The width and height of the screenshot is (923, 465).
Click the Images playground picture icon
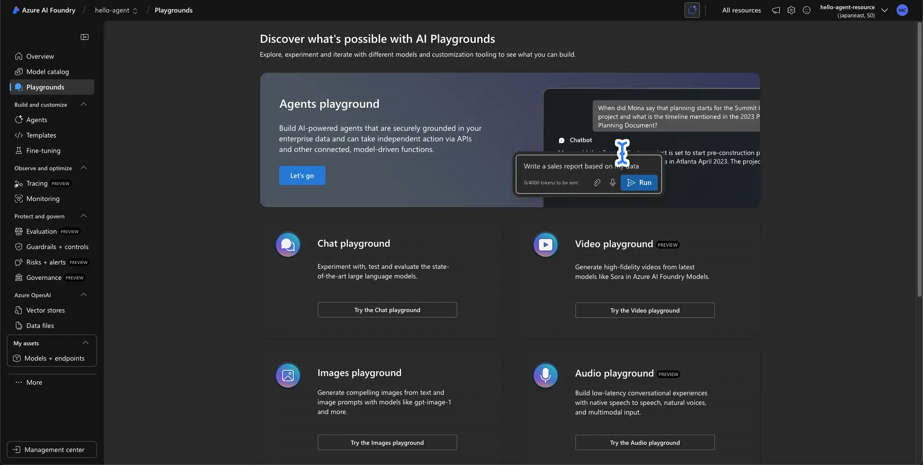coord(288,376)
